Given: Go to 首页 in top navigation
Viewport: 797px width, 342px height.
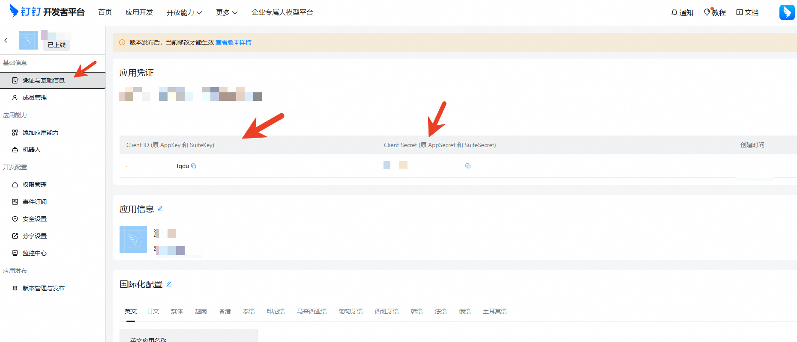Looking at the screenshot, I should [x=105, y=12].
